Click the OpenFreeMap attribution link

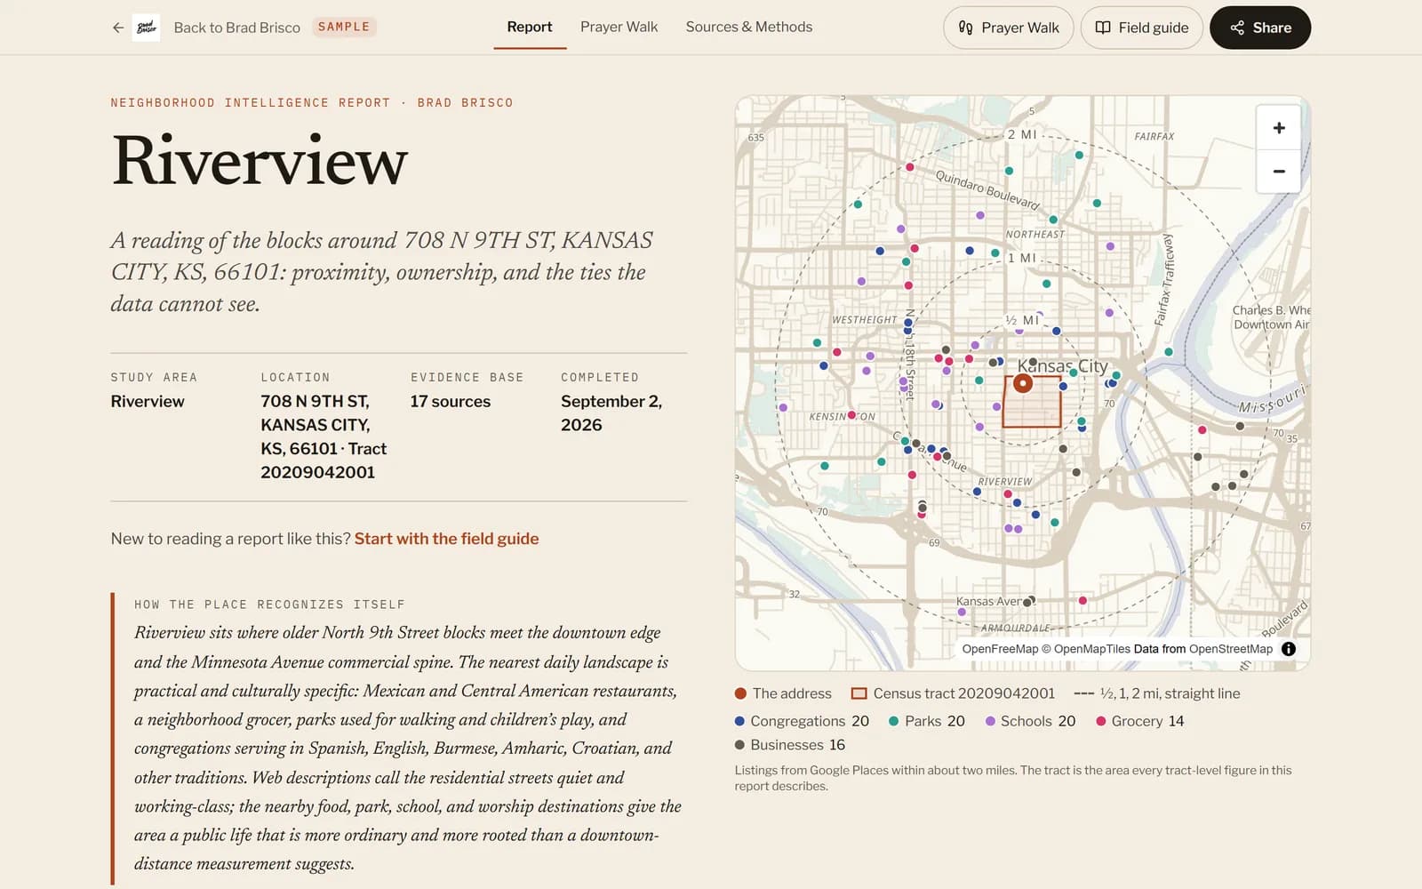[x=1000, y=649]
